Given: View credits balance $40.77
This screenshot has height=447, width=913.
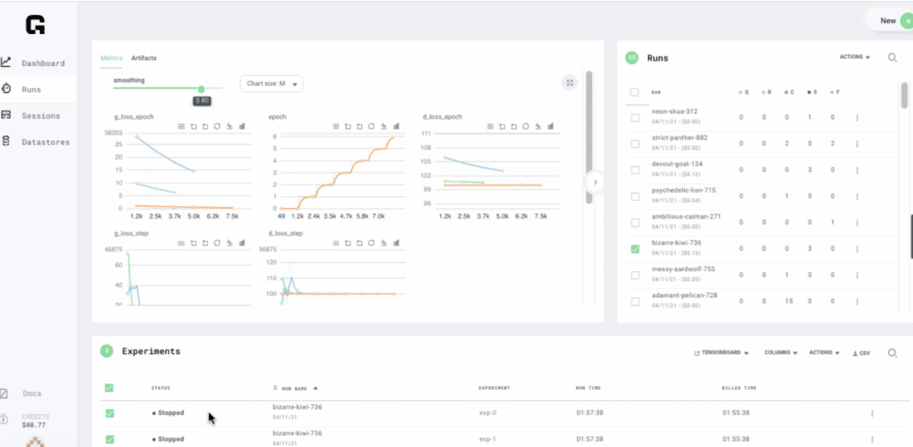Looking at the screenshot, I should (32, 425).
